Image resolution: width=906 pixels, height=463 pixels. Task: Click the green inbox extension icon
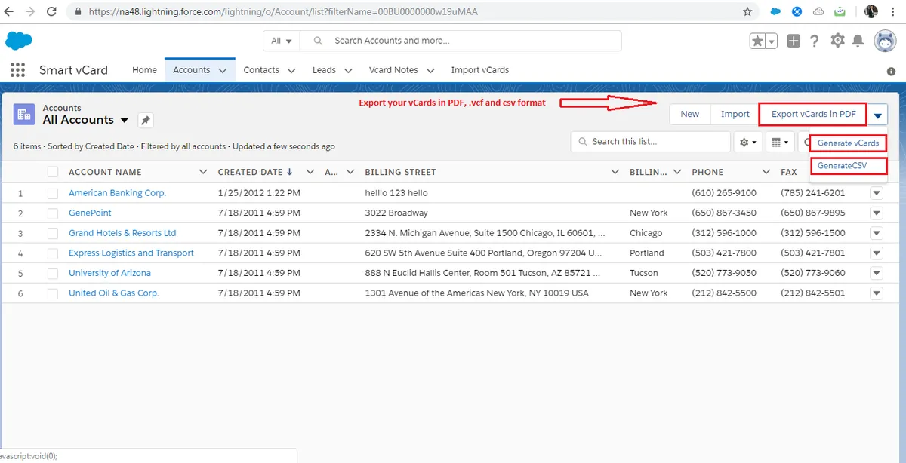point(840,12)
